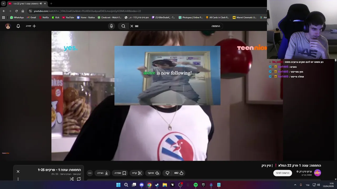The image size is (337, 189).
Task: Open the volume control in system tray
Action: pos(318,185)
